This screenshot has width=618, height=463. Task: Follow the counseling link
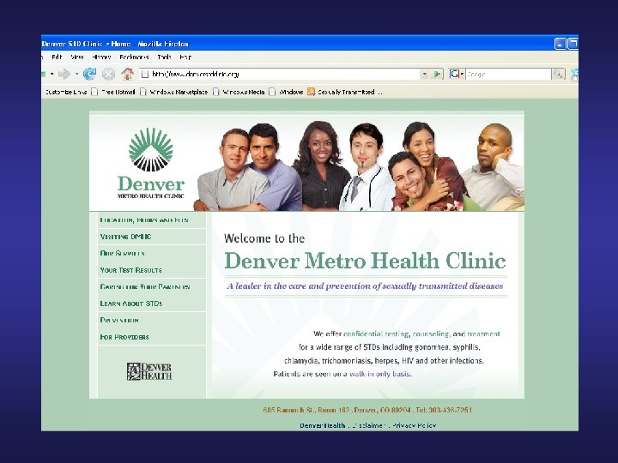(x=430, y=334)
